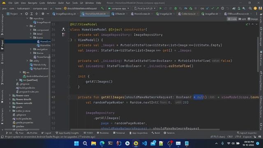Image resolution: width=263 pixels, height=148 pixels.
Task: Expand the component folder
Action: pos(31,30)
